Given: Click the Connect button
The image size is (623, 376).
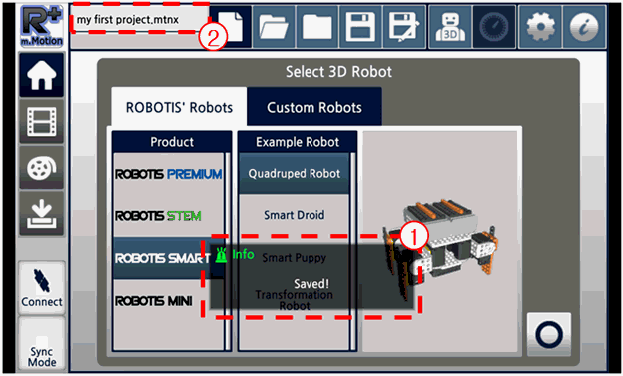Looking at the screenshot, I should 42,288.
